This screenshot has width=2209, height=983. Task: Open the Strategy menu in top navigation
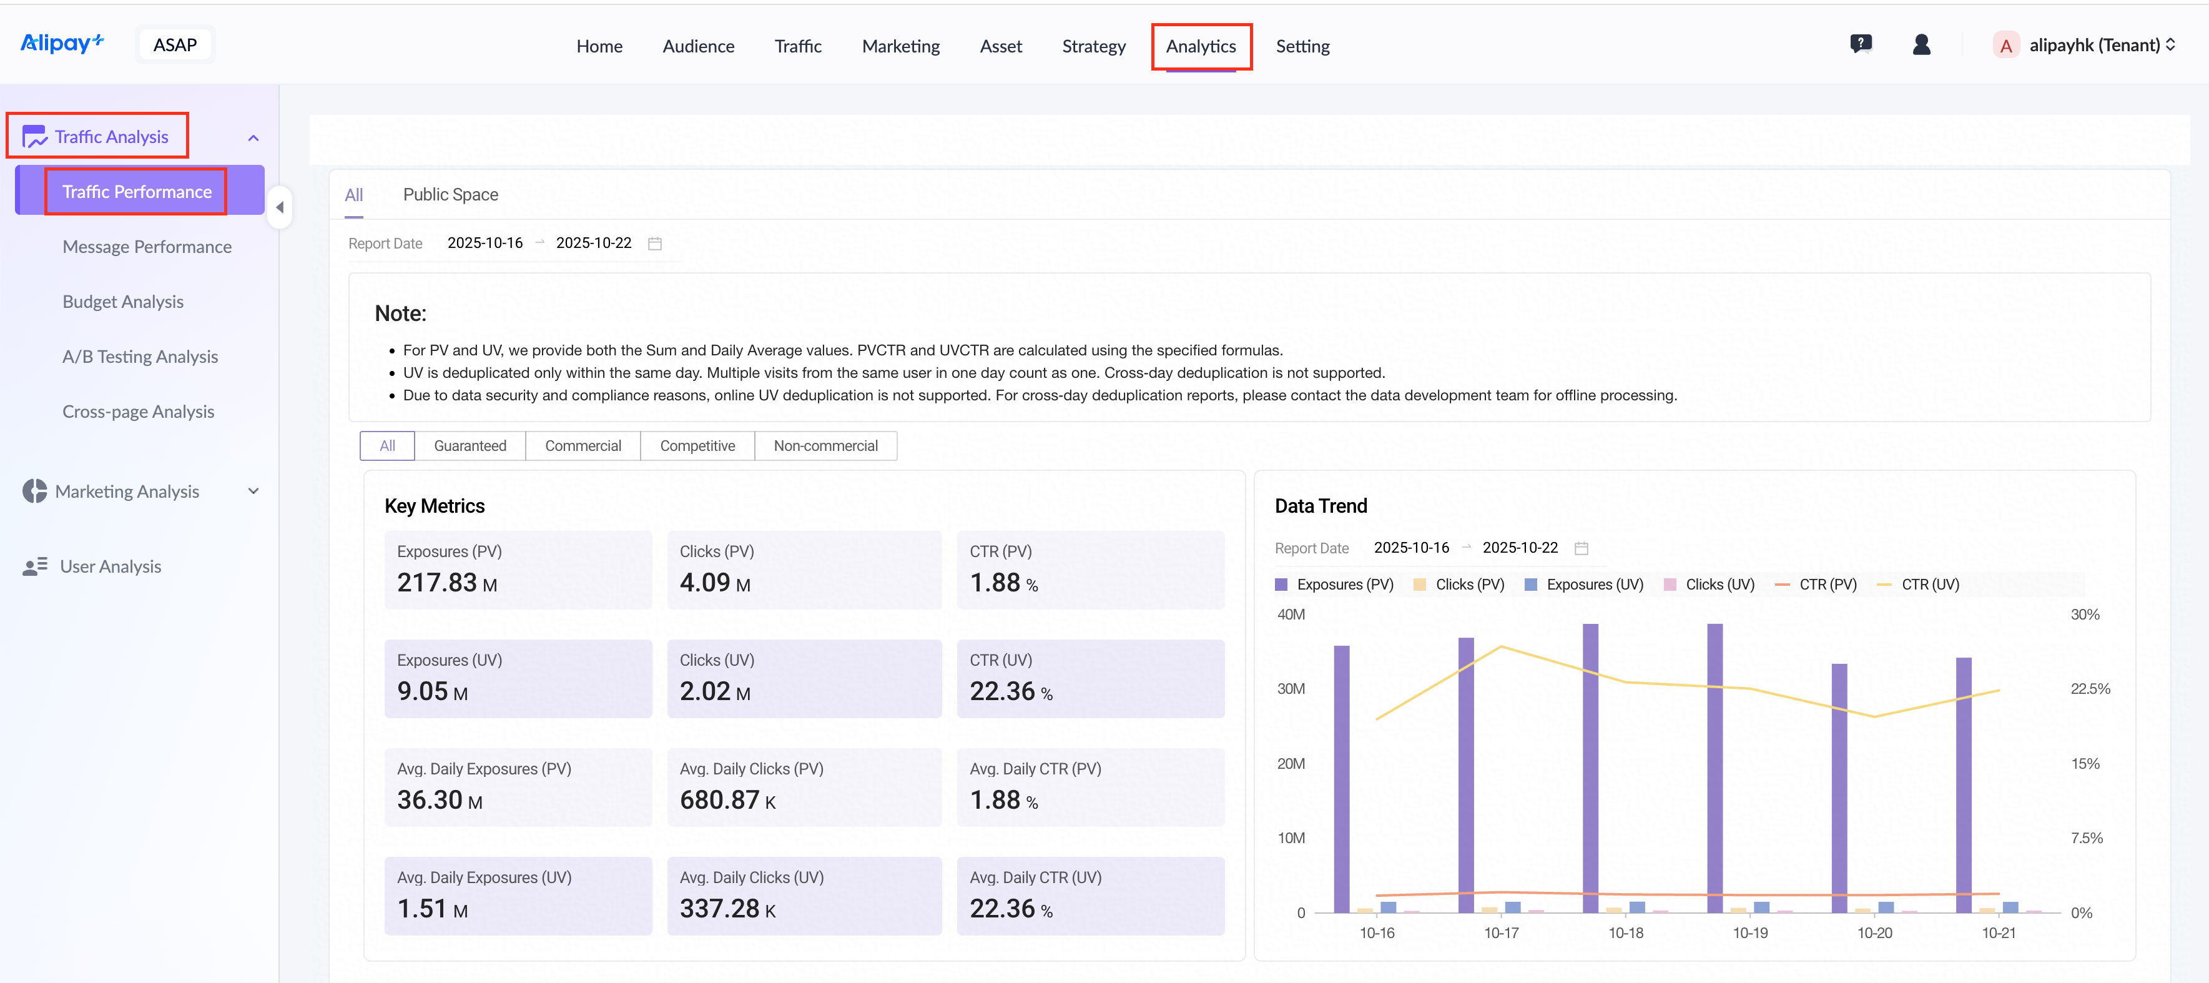pyautogui.click(x=1093, y=46)
